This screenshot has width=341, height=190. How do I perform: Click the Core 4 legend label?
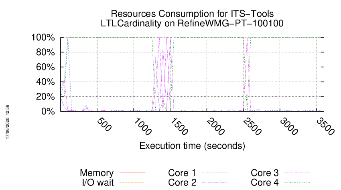click(x=265, y=182)
